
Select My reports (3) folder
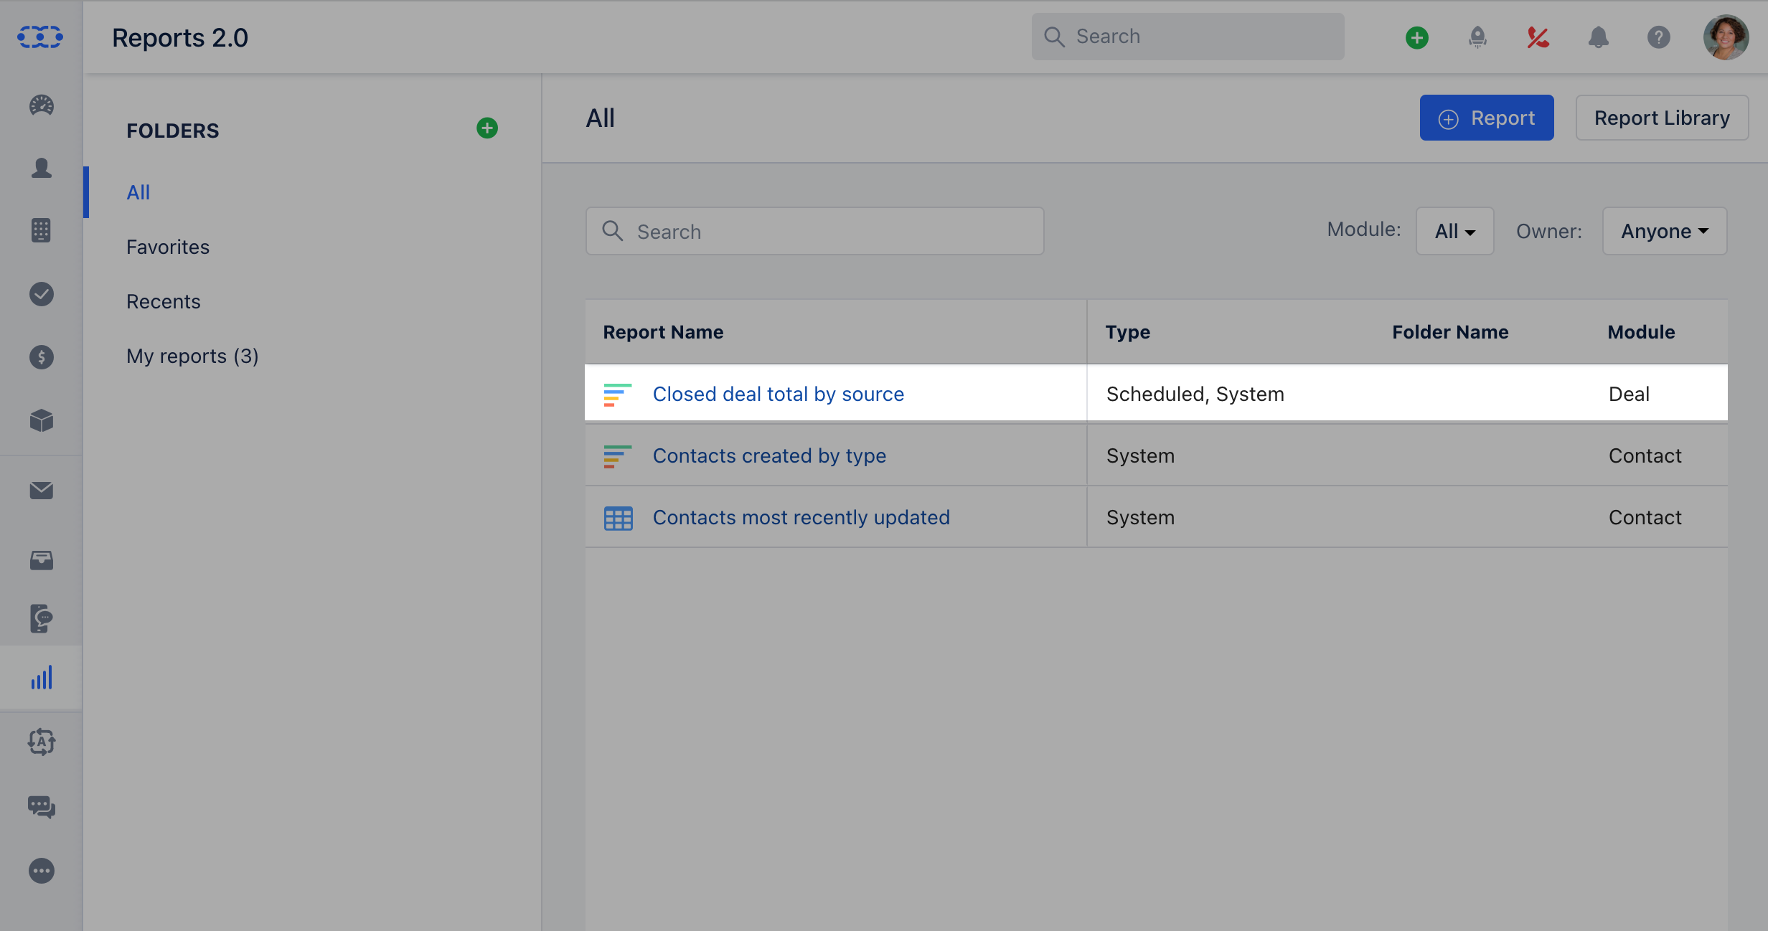tap(192, 356)
